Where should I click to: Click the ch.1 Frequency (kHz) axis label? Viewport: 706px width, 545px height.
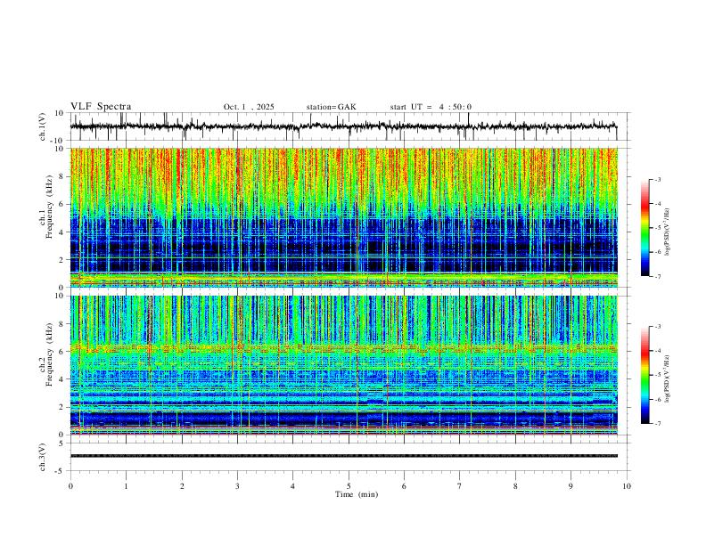coord(46,207)
